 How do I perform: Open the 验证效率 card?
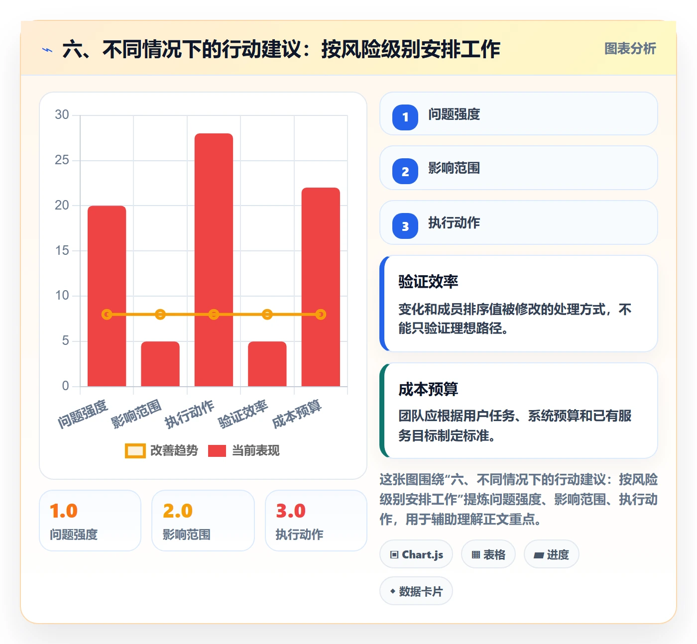[518, 304]
